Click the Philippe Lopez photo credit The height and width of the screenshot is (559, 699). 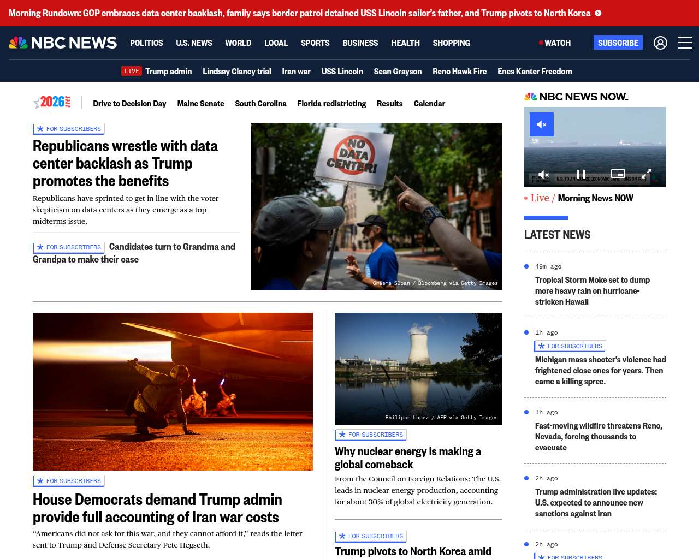pyautogui.click(x=441, y=418)
